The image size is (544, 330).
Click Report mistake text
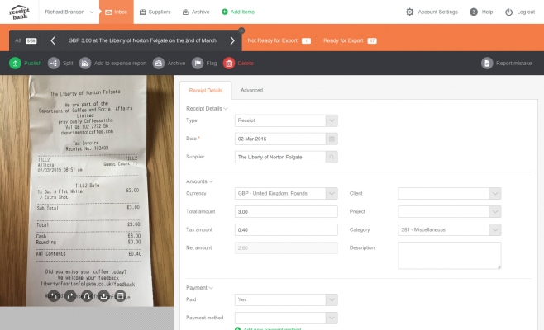[513, 63]
